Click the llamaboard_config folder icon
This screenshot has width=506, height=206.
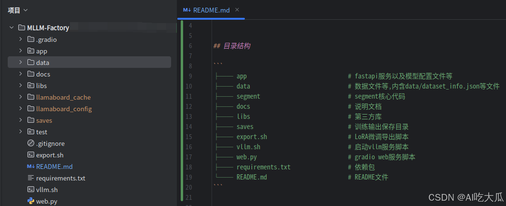[x=31, y=109]
